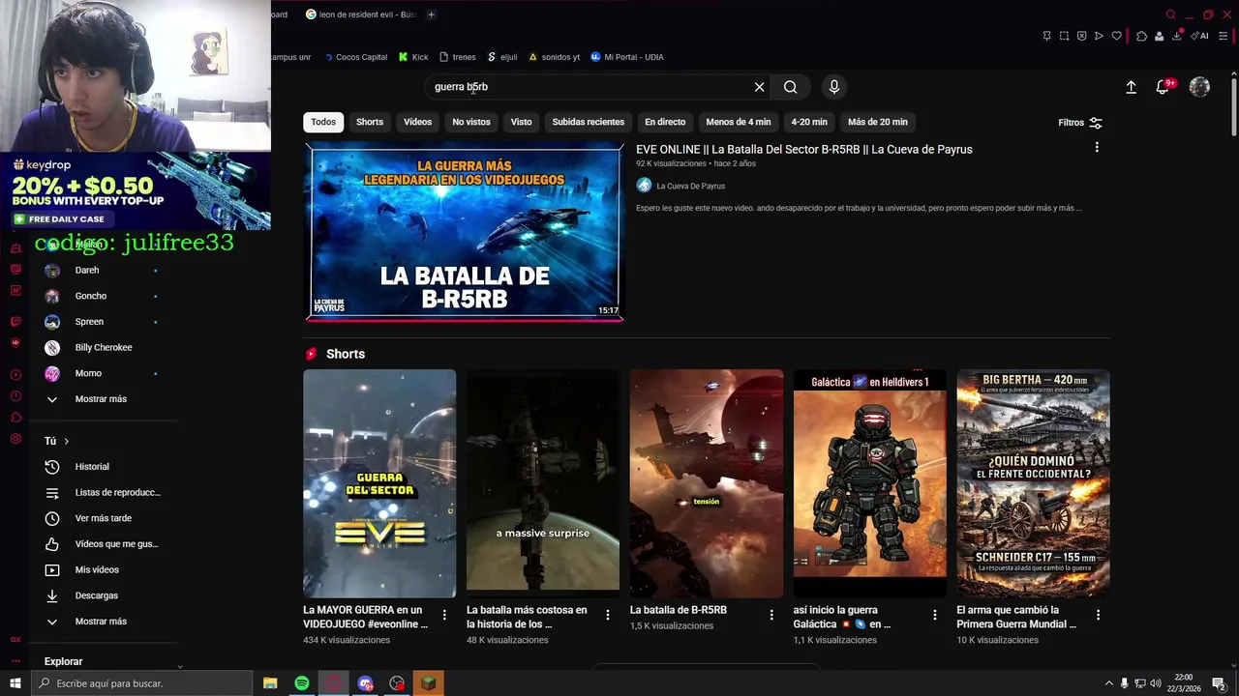
Task: Open the Big Bertha short thumbnail
Action: tap(1034, 483)
